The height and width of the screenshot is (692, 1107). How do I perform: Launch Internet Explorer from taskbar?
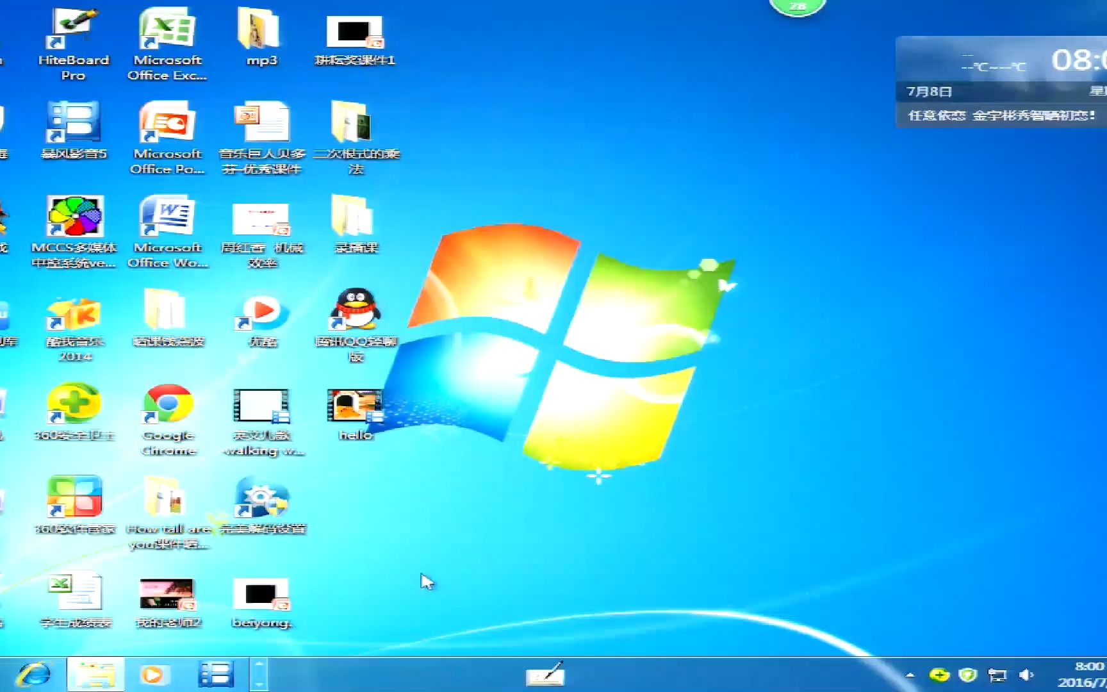click(x=33, y=675)
